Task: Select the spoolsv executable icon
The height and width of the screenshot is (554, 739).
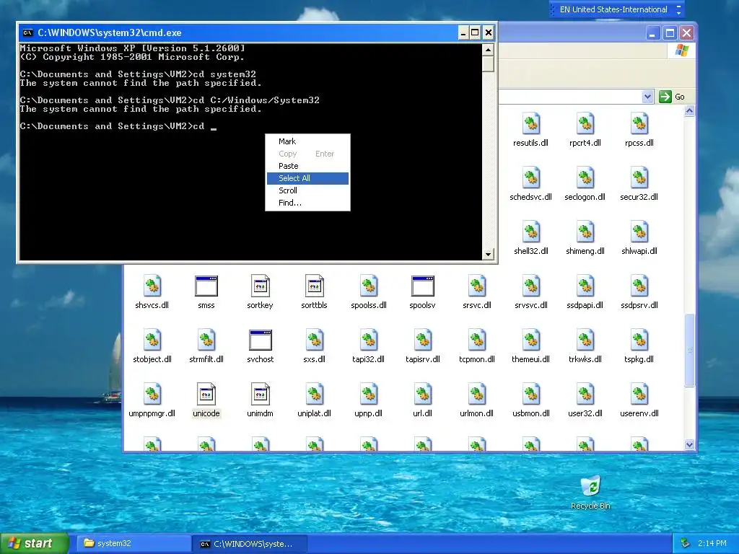Action: [423, 286]
